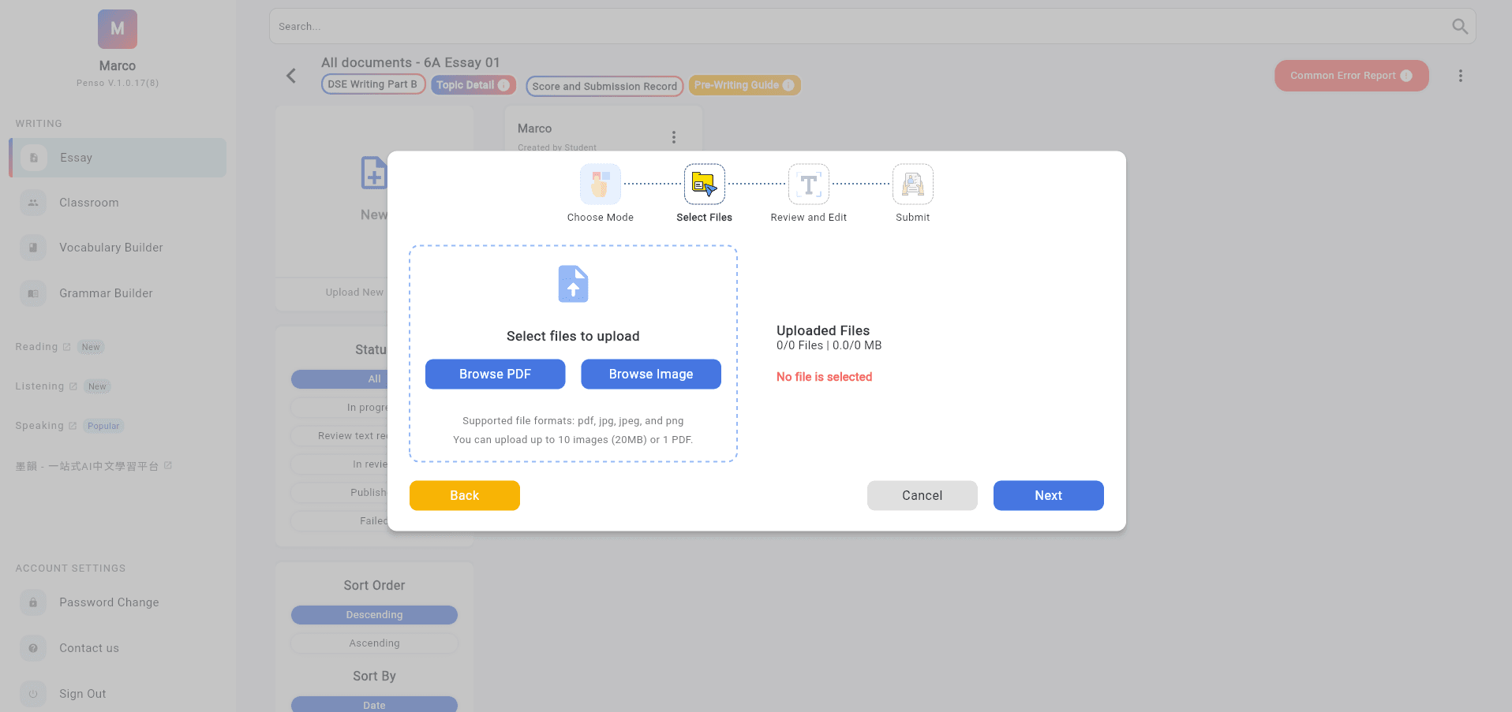
Task: Click the Select Files step icon
Action: click(x=704, y=185)
